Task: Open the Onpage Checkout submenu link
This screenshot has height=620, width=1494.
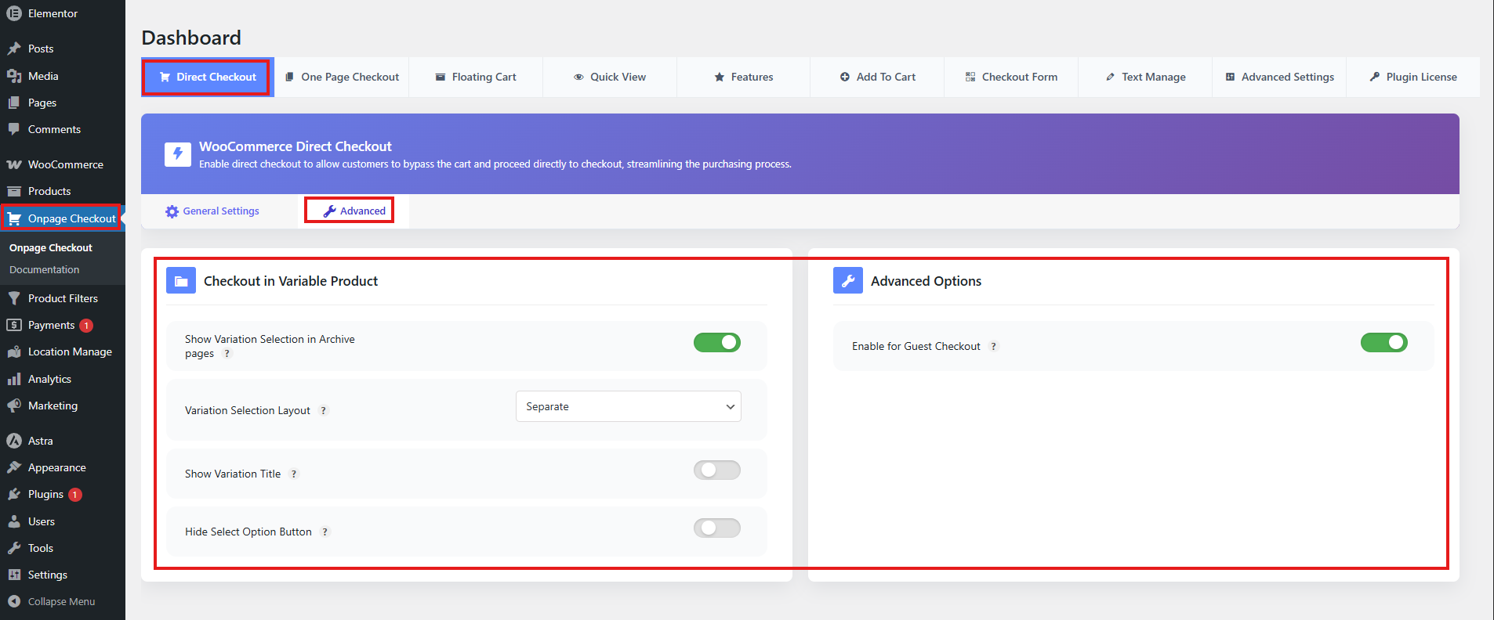Action: click(x=51, y=247)
